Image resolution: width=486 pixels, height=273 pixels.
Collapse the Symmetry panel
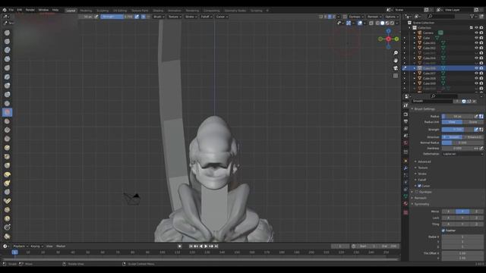[x=421, y=204]
